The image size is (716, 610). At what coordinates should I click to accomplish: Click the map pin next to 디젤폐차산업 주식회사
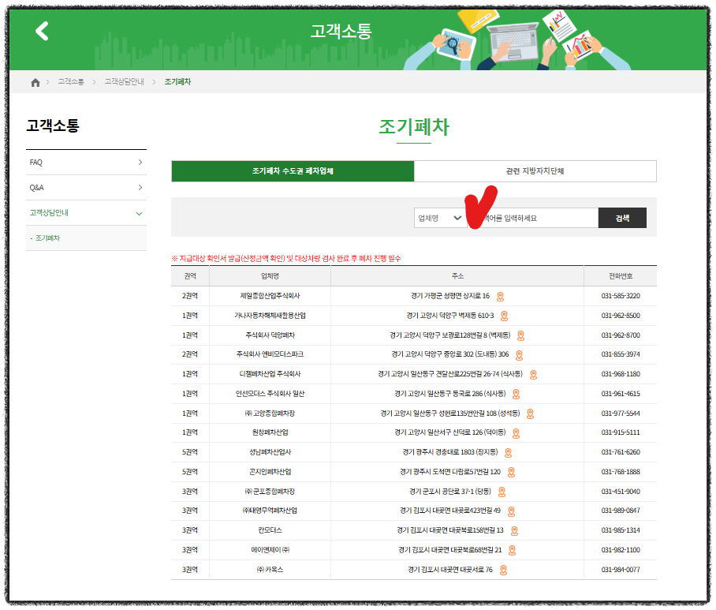pyautogui.click(x=533, y=375)
